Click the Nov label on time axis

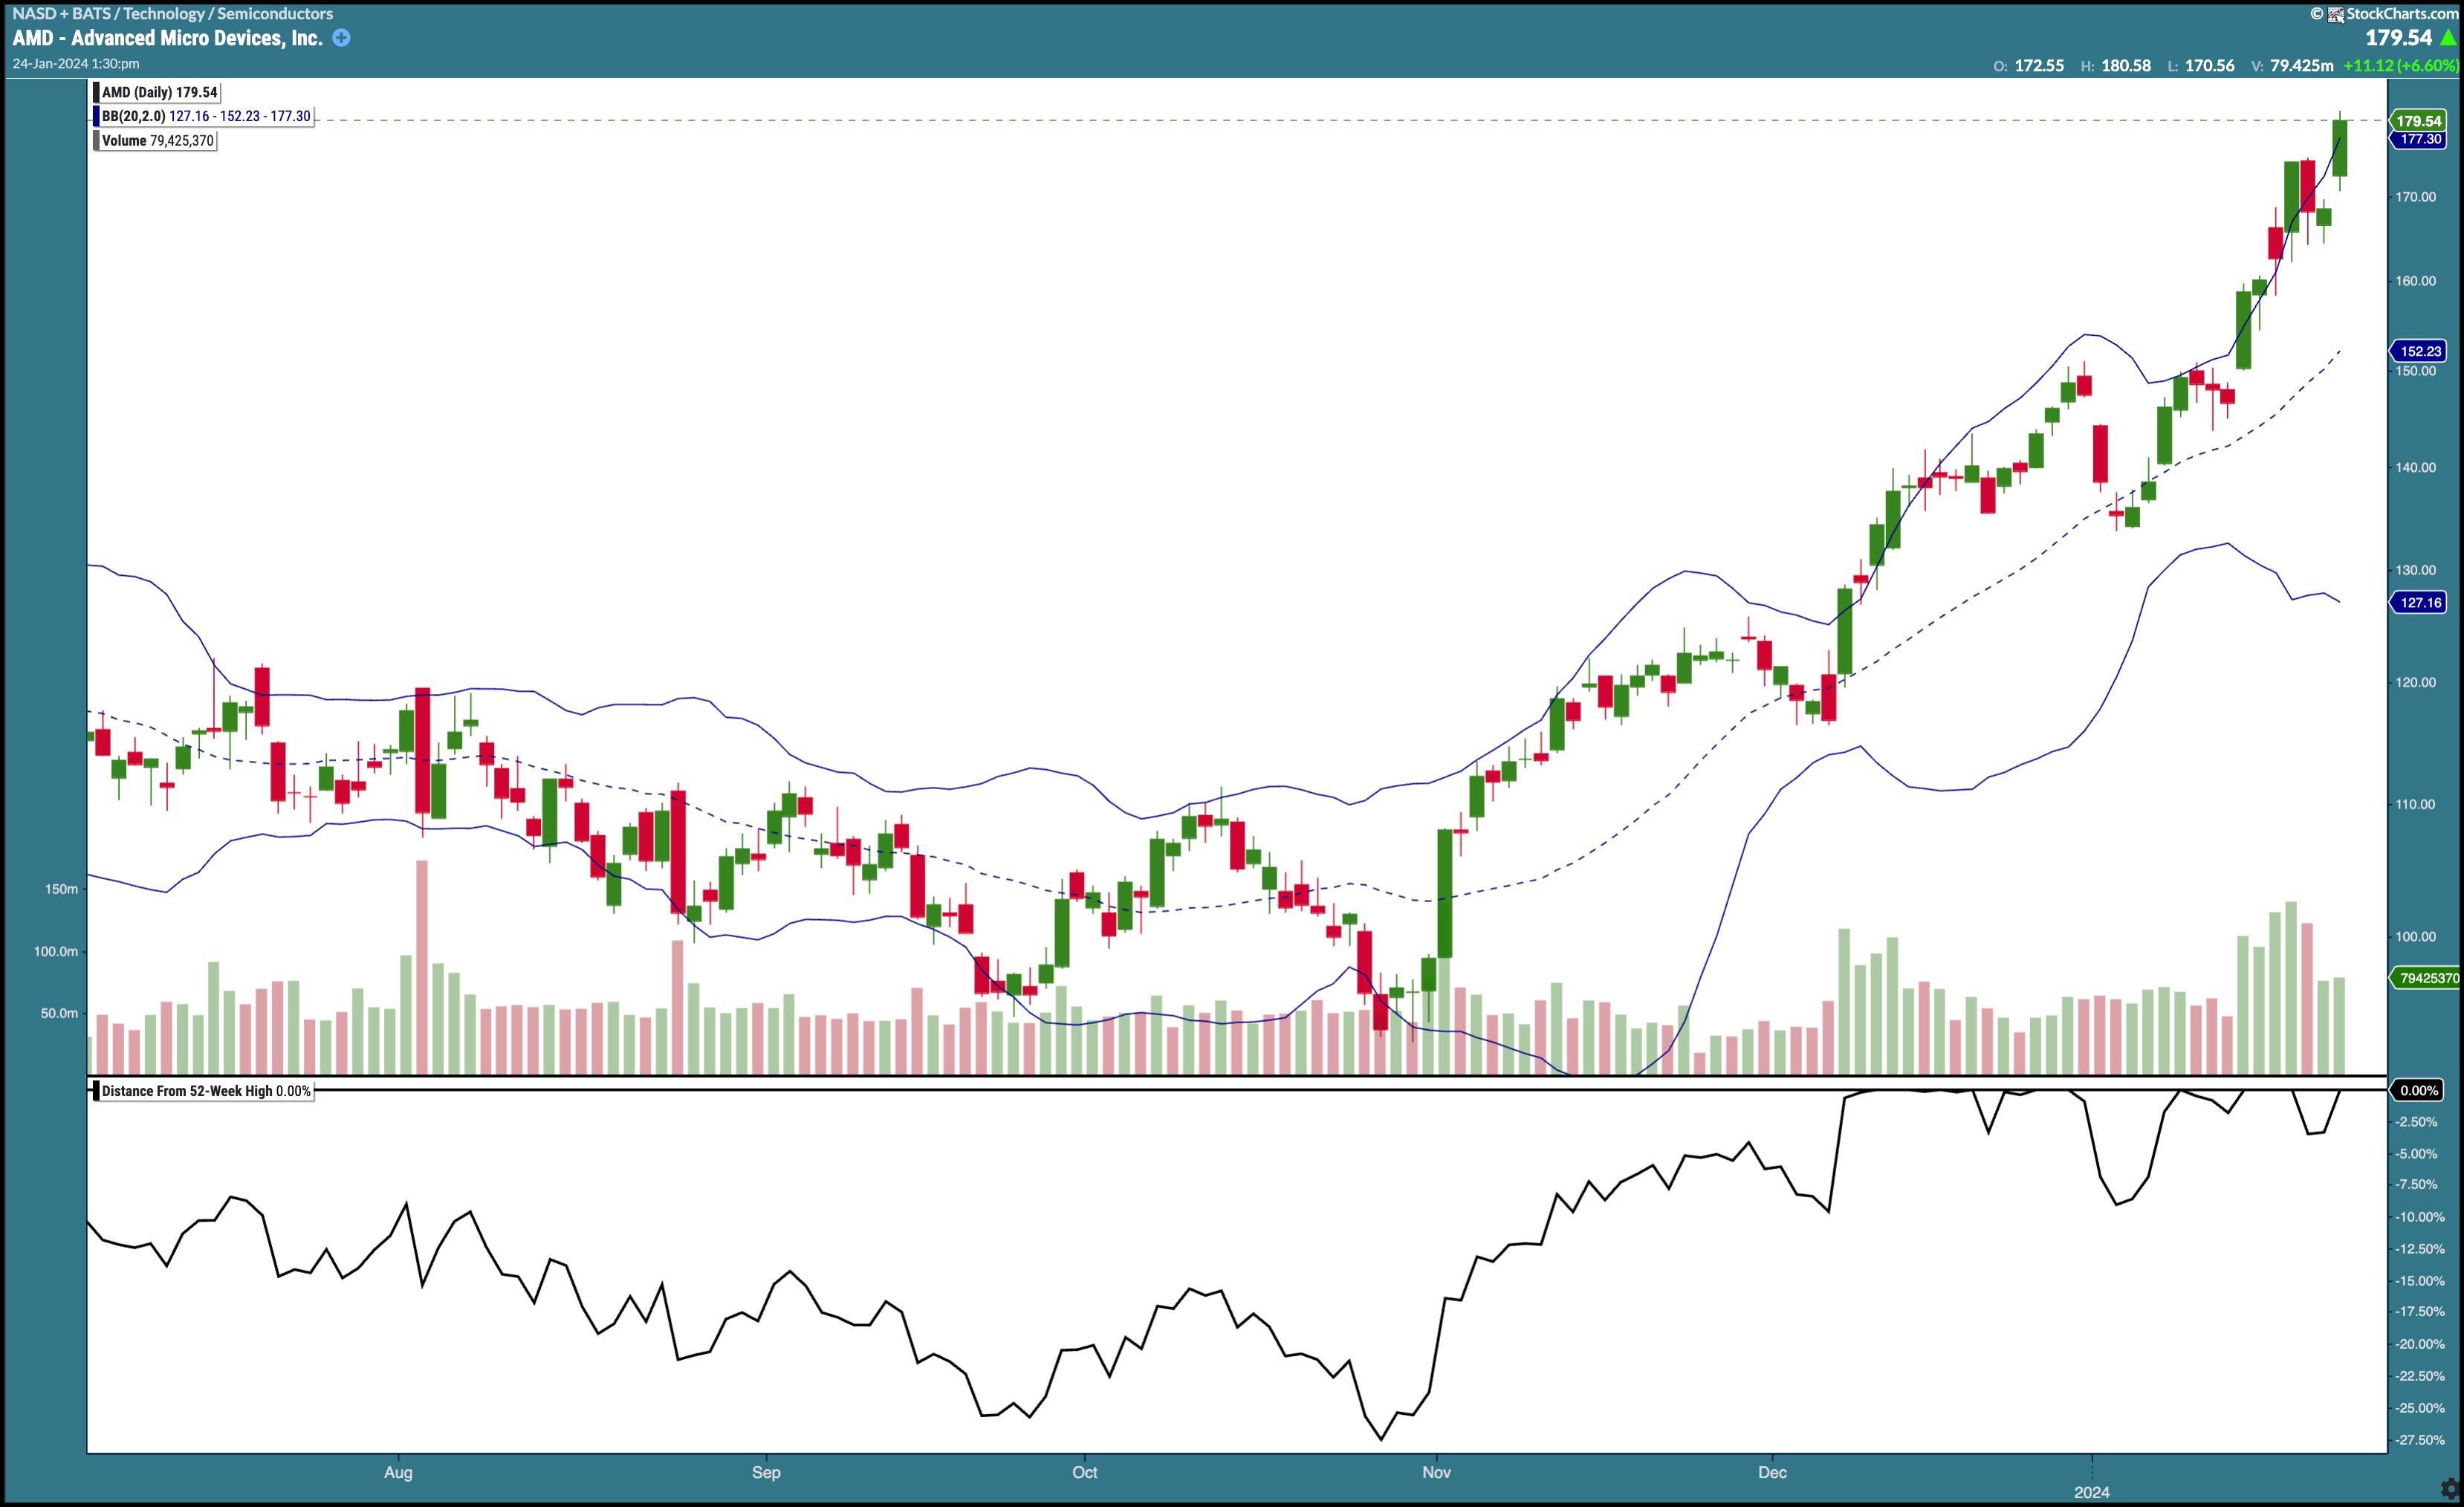1436,1472
